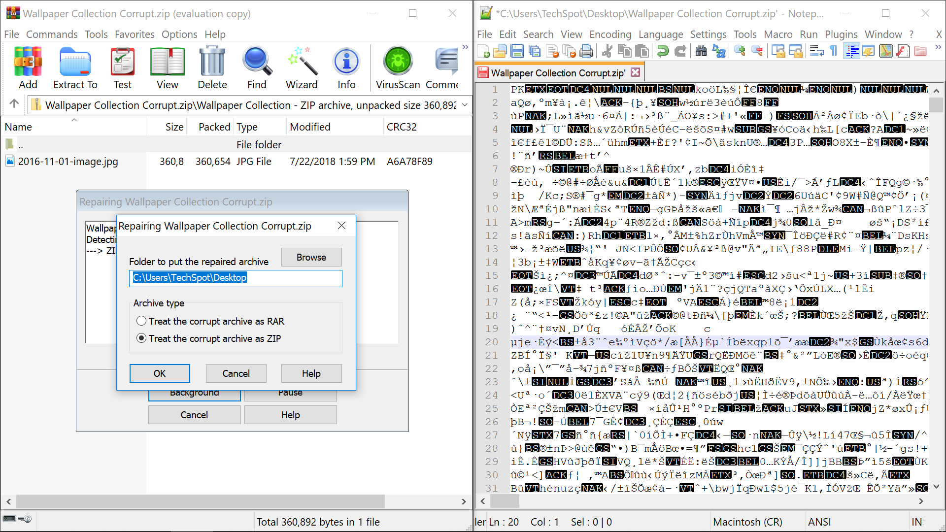Click the Find icon in WinRAR toolbar
Viewport: 946px width, 532px height.
tap(255, 66)
